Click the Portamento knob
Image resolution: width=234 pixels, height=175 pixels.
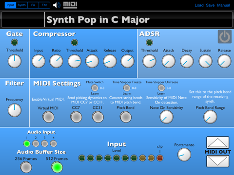tap(184, 155)
